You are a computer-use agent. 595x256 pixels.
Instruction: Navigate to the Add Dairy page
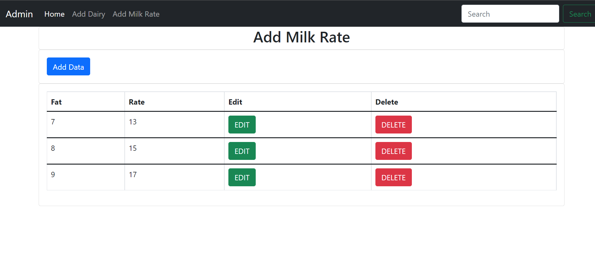89,14
